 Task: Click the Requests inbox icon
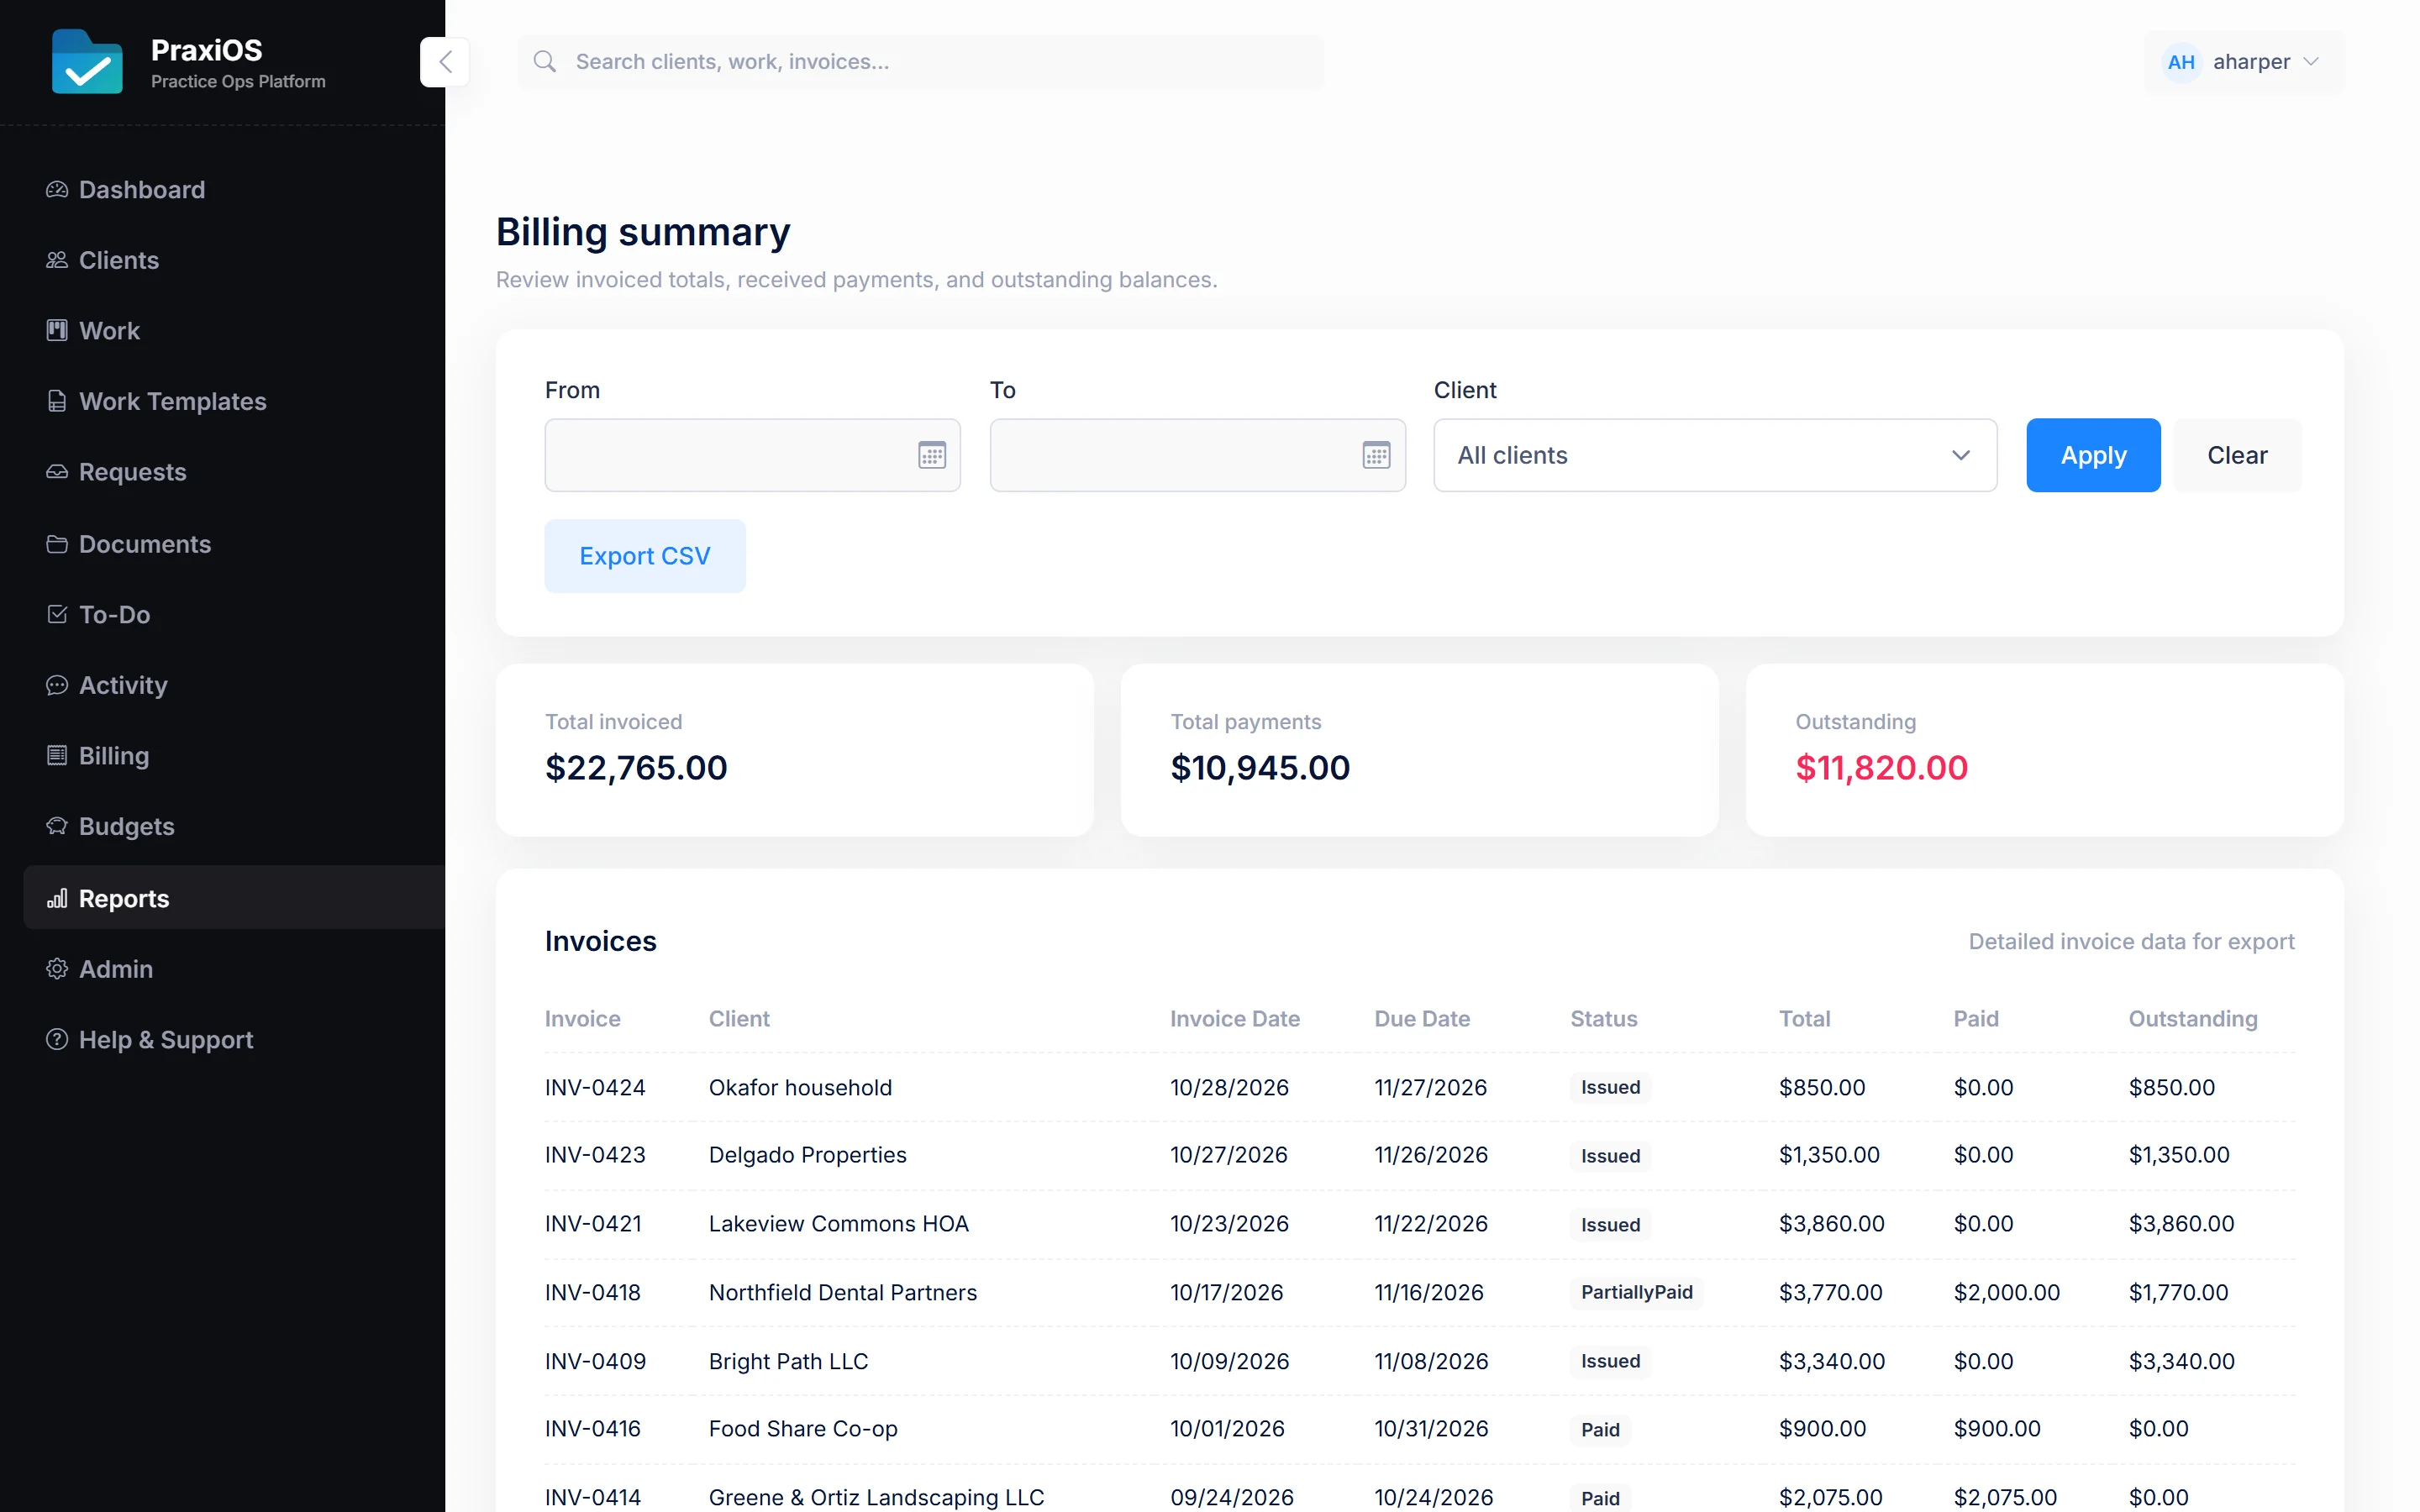click(x=57, y=472)
